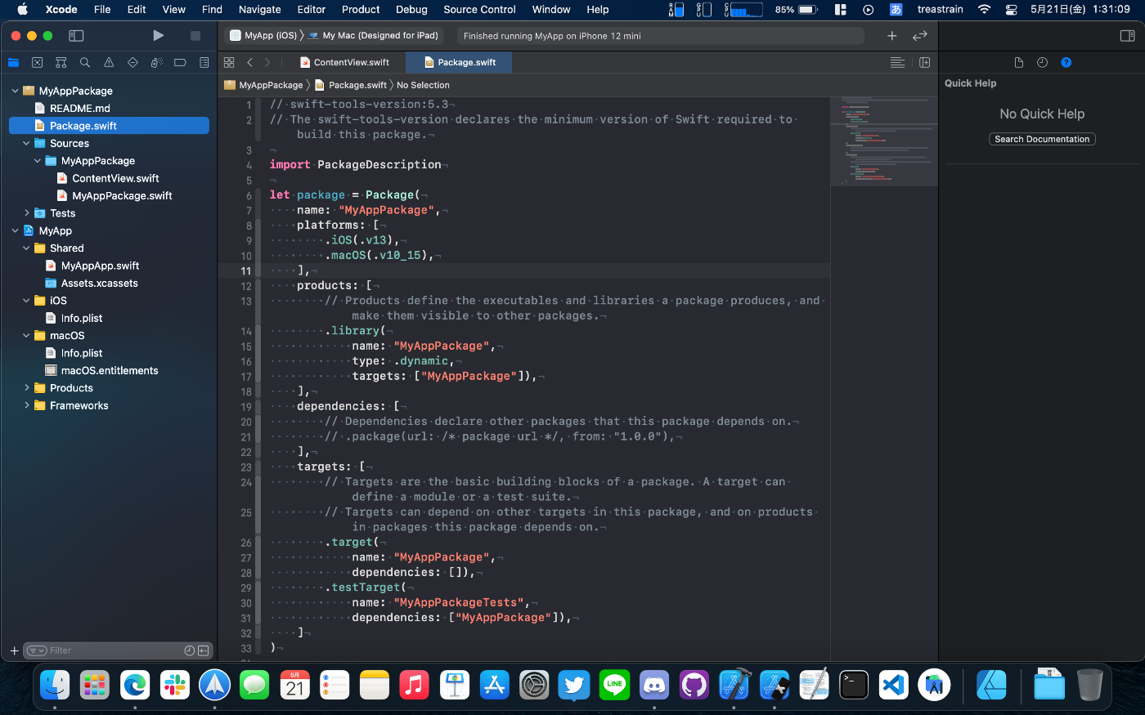
Task: Open Terminal from the Dock
Action: 854,685
